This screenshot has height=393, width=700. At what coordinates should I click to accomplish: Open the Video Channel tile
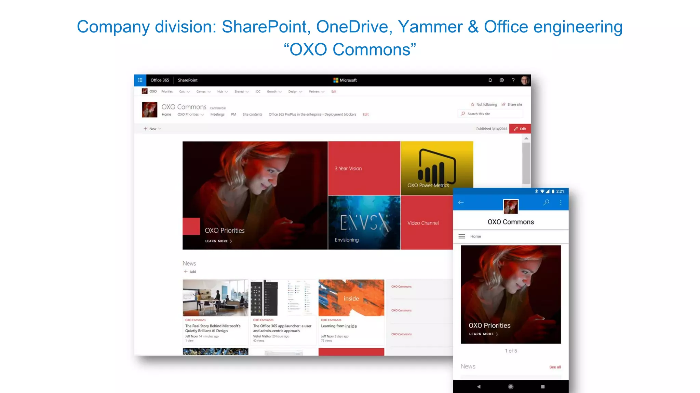click(427, 222)
